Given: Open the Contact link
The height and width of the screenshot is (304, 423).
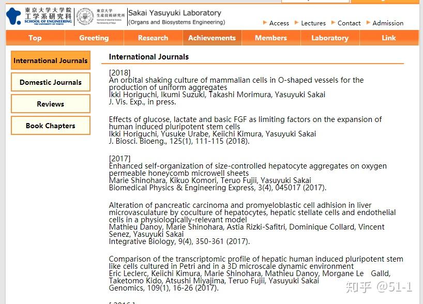Looking at the screenshot, I should pyautogui.click(x=349, y=23).
